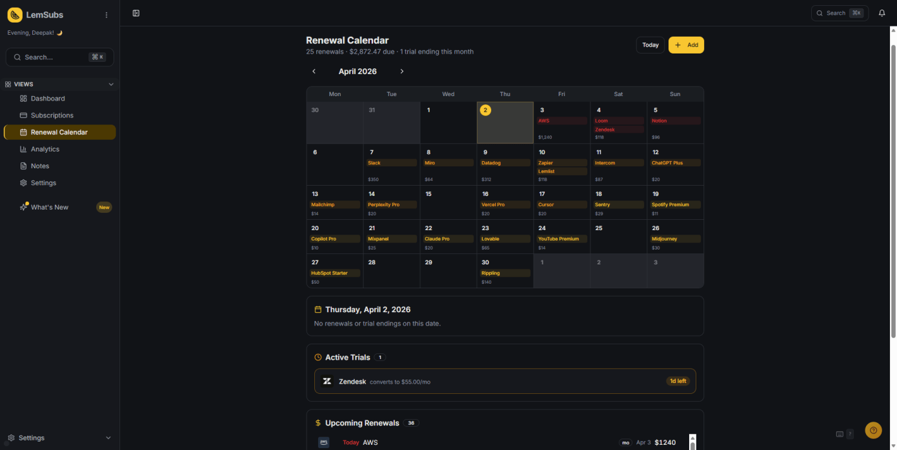Toggle the sidebar collapse icon
The height and width of the screenshot is (450, 897).
[136, 13]
